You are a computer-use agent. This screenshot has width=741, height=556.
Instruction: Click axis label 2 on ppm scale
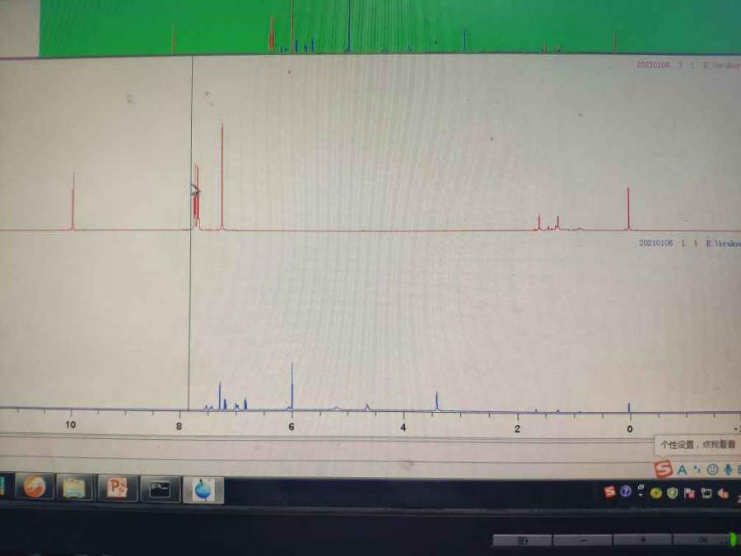[x=518, y=429]
